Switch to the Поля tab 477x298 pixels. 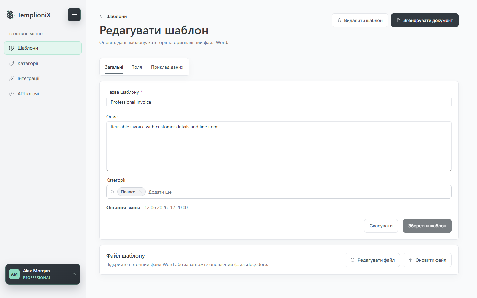(137, 67)
